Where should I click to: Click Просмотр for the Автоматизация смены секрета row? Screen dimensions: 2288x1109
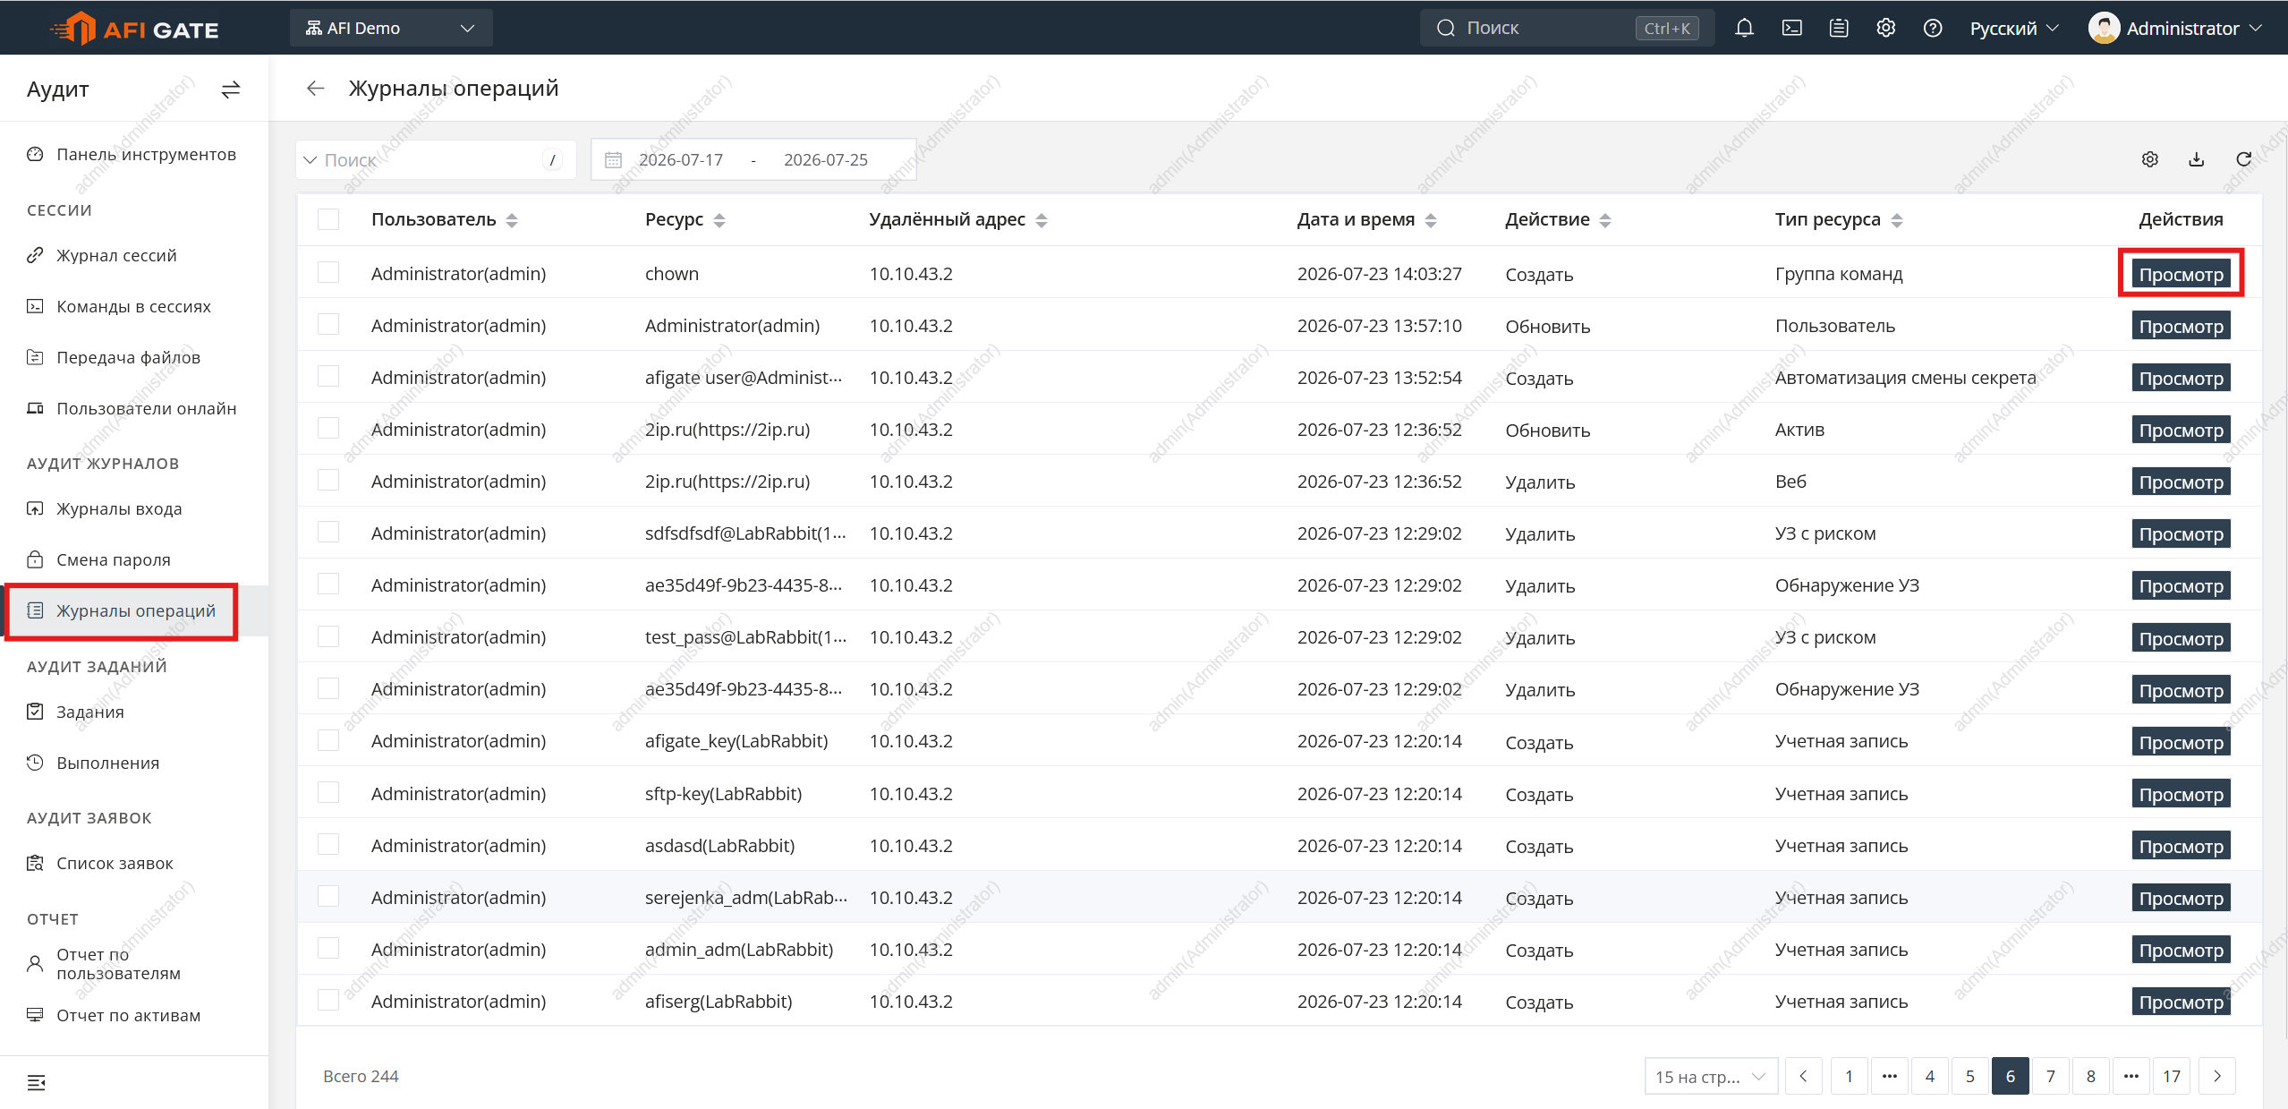click(x=2181, y=378)
